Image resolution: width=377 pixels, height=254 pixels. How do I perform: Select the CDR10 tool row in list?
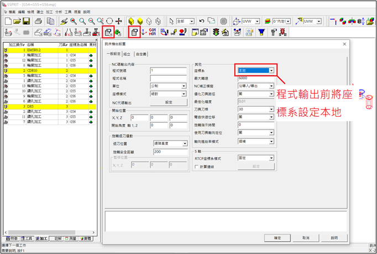pyautogui.click(x=33, y=71)
